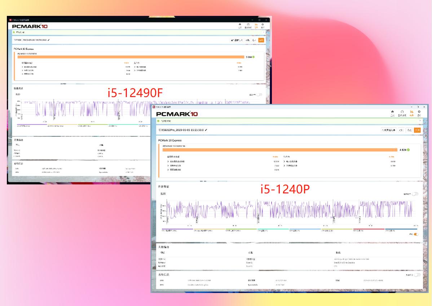The height and width of the screenshot is (306, 432).
Task: Expand notification bar chevron in i5-12490F window
Action: pos(263,32)
